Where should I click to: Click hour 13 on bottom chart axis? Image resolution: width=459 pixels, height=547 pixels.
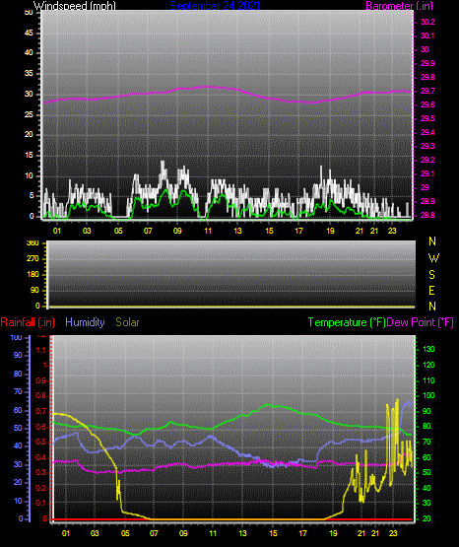click(242, 533)
